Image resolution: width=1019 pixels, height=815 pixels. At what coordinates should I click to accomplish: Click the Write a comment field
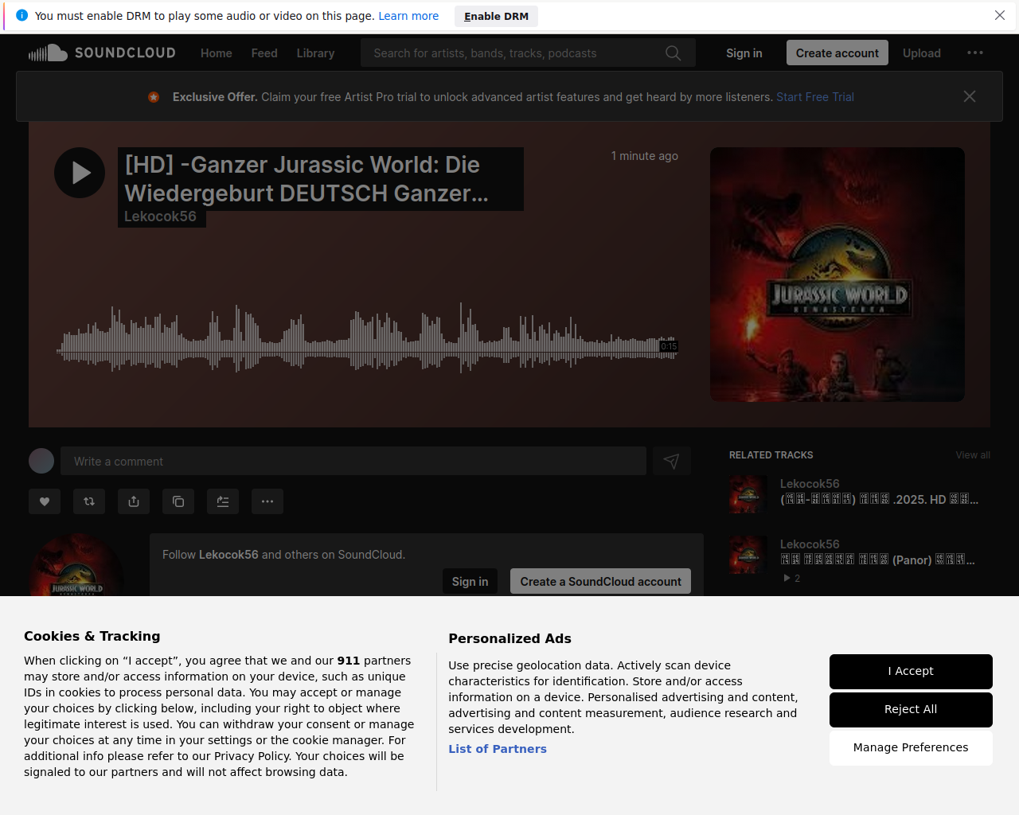click(x=353, y=461)
